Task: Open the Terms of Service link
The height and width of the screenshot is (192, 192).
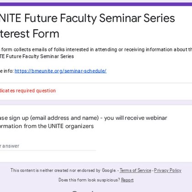Action: click(x=135, y=171)
